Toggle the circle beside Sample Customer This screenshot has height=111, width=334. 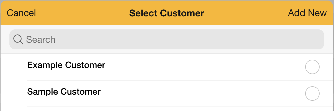pyautogui.click(x=312, y=94)
